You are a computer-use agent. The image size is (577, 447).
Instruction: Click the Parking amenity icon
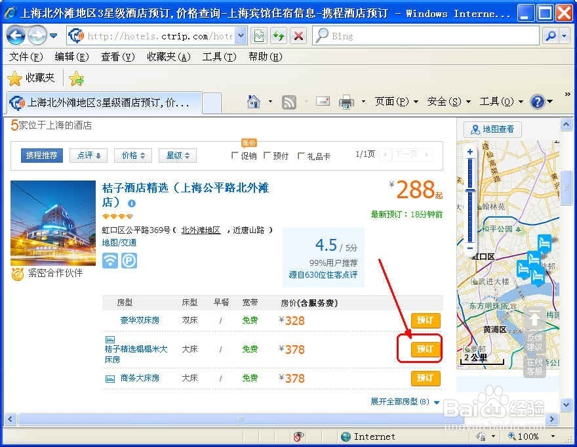click(129, 261)
